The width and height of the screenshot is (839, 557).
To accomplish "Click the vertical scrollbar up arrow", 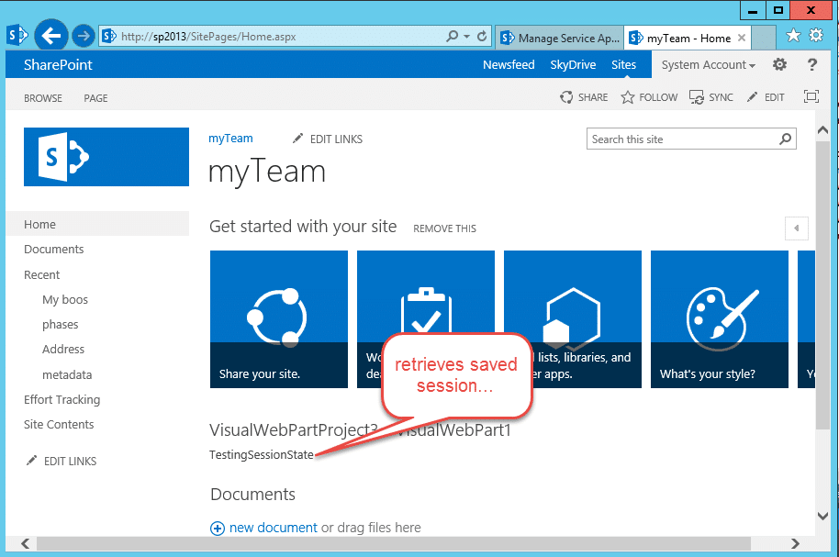I will [x=823, y=130].
